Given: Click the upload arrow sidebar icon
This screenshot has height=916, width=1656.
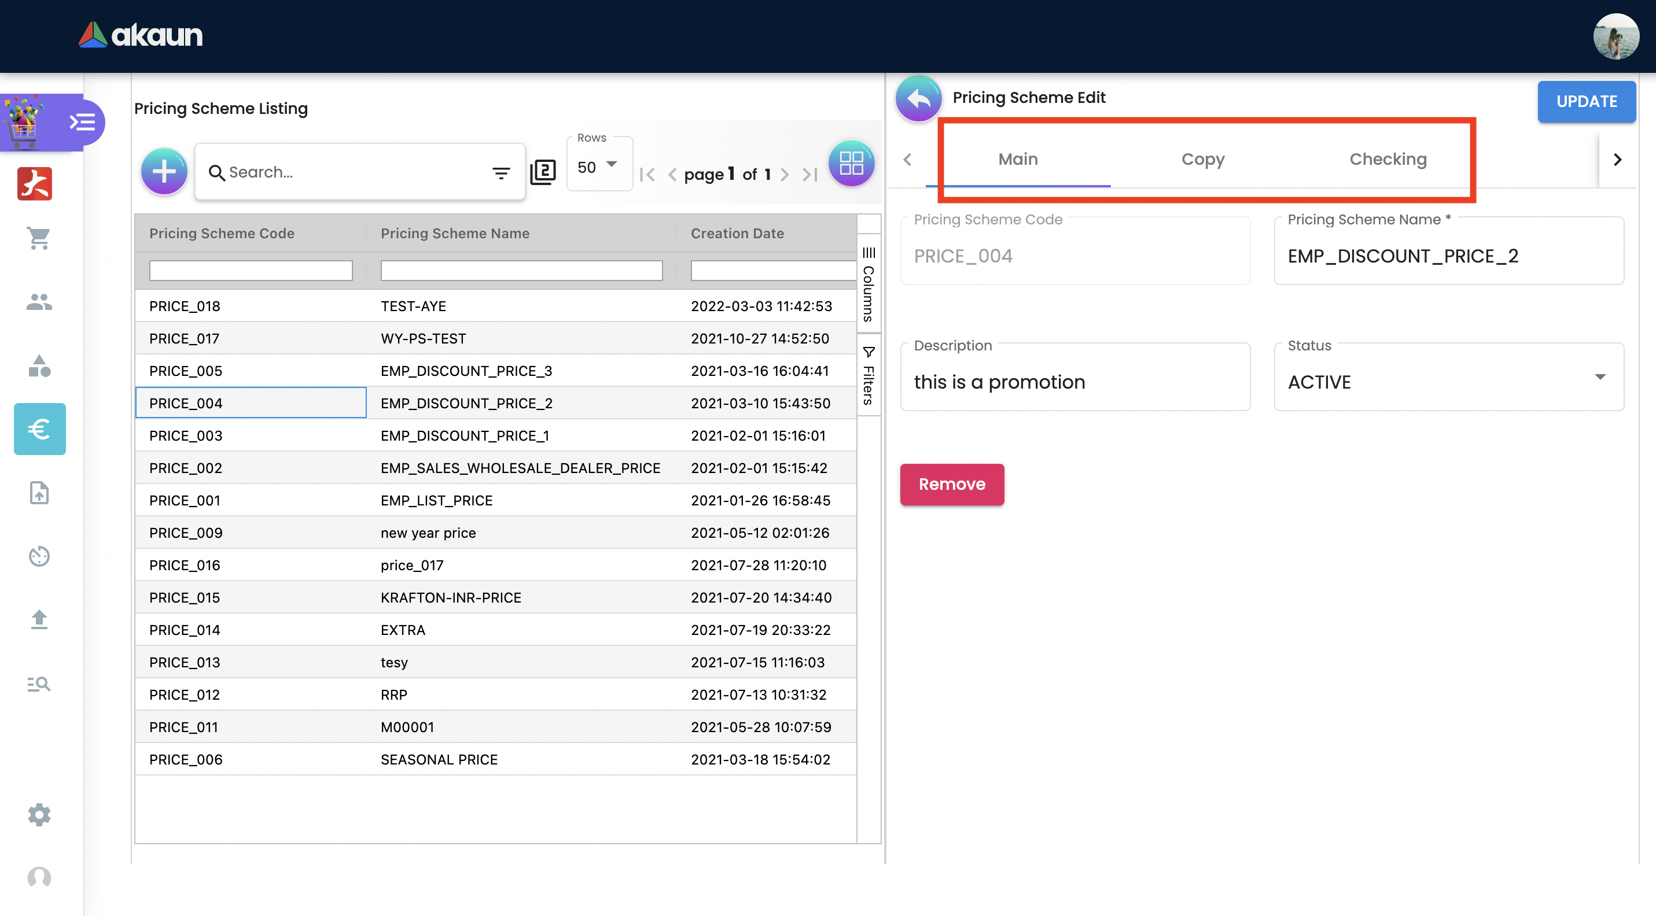Looking at the screenshot, I should [x=39, y=619].
